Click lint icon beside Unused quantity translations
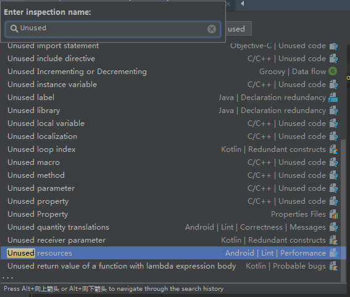Viewport: 350px width, 297px height. (x=334, y=227)
